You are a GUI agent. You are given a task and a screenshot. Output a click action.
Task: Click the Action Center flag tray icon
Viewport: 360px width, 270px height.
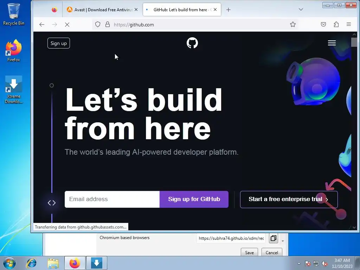tap(308, 263)
